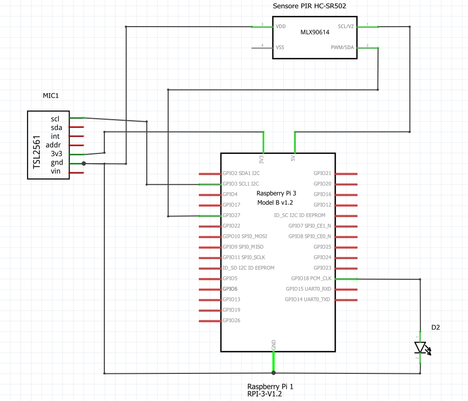
Task: Select the wire connecting SCL/VZ to the Pi
Action: 409,77
